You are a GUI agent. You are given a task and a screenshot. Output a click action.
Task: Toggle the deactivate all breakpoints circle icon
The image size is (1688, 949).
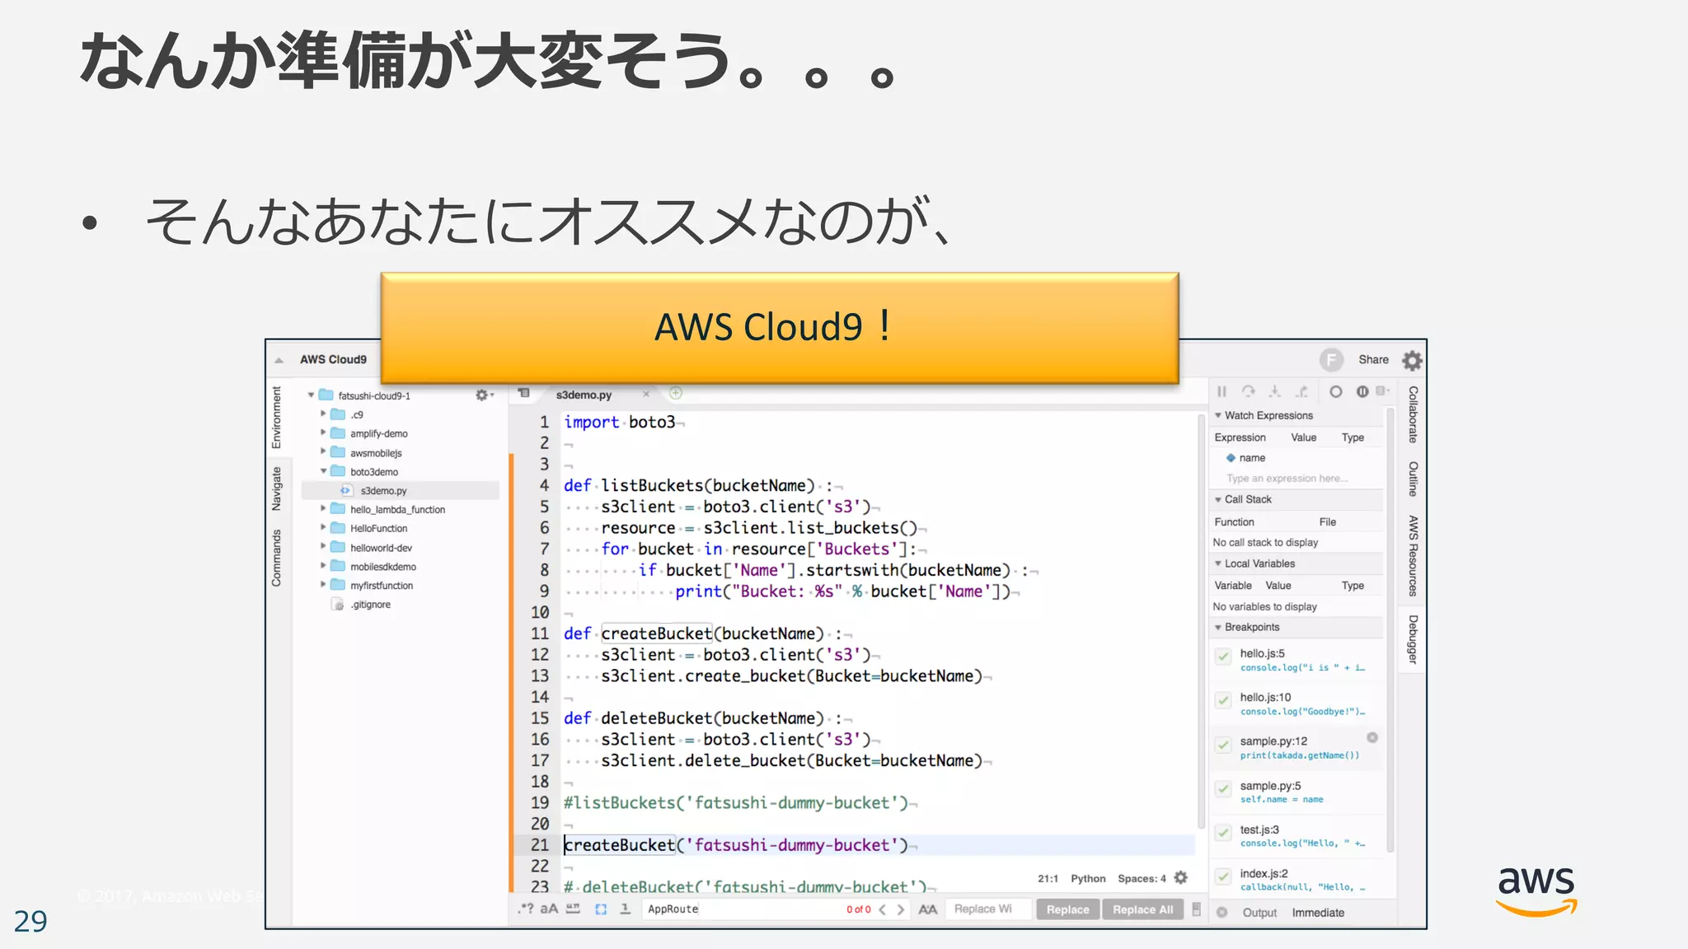(1336, 392)
